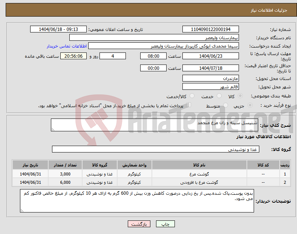Click the goods group field غذا و نوشیدنی

pyautogui.click(x=156, y=149)
